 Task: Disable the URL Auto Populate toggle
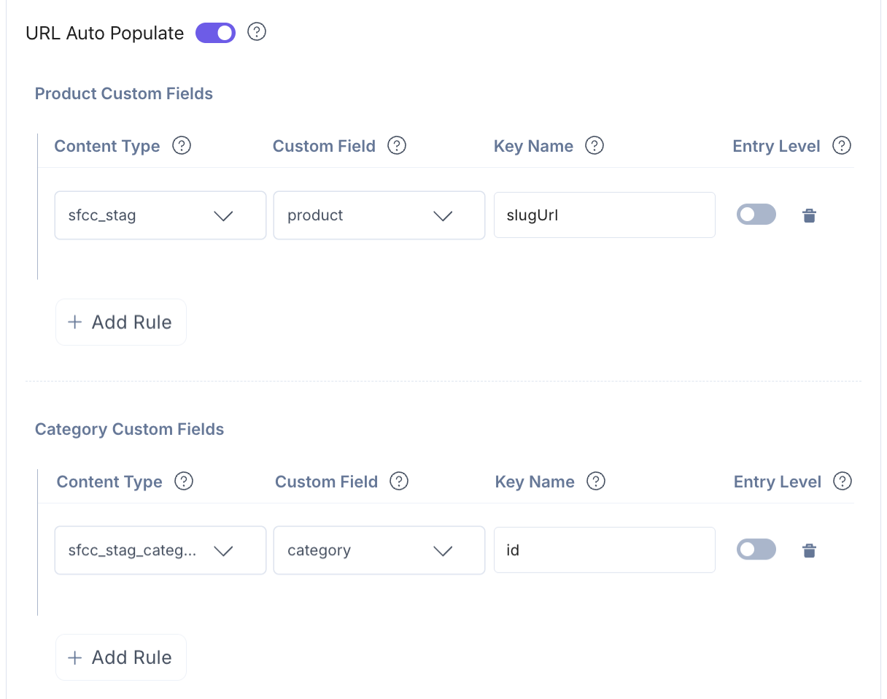click(215, 32)
